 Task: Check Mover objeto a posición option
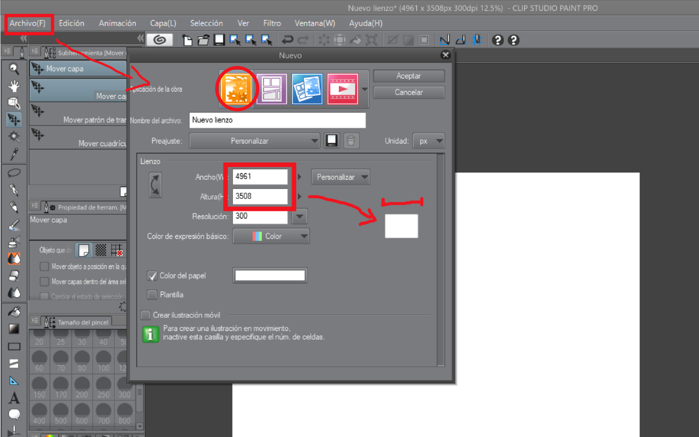pos(44,267)
